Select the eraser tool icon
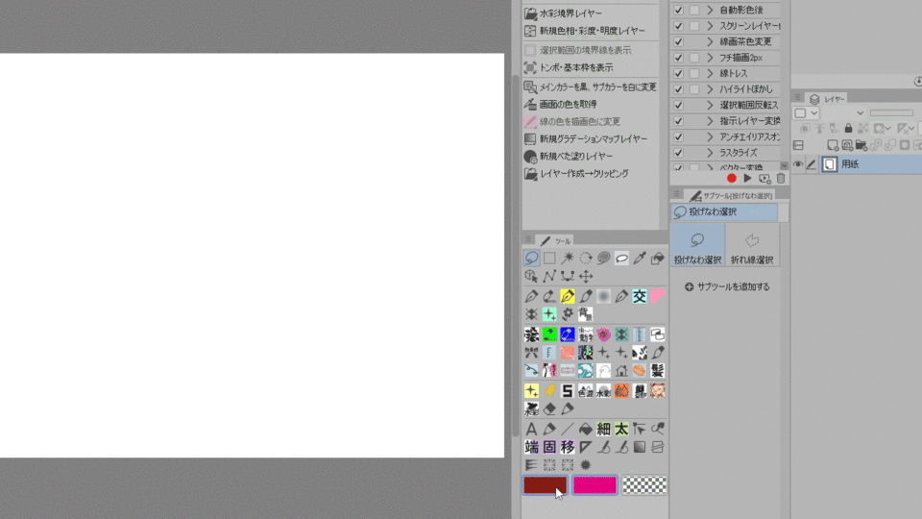 549,408
